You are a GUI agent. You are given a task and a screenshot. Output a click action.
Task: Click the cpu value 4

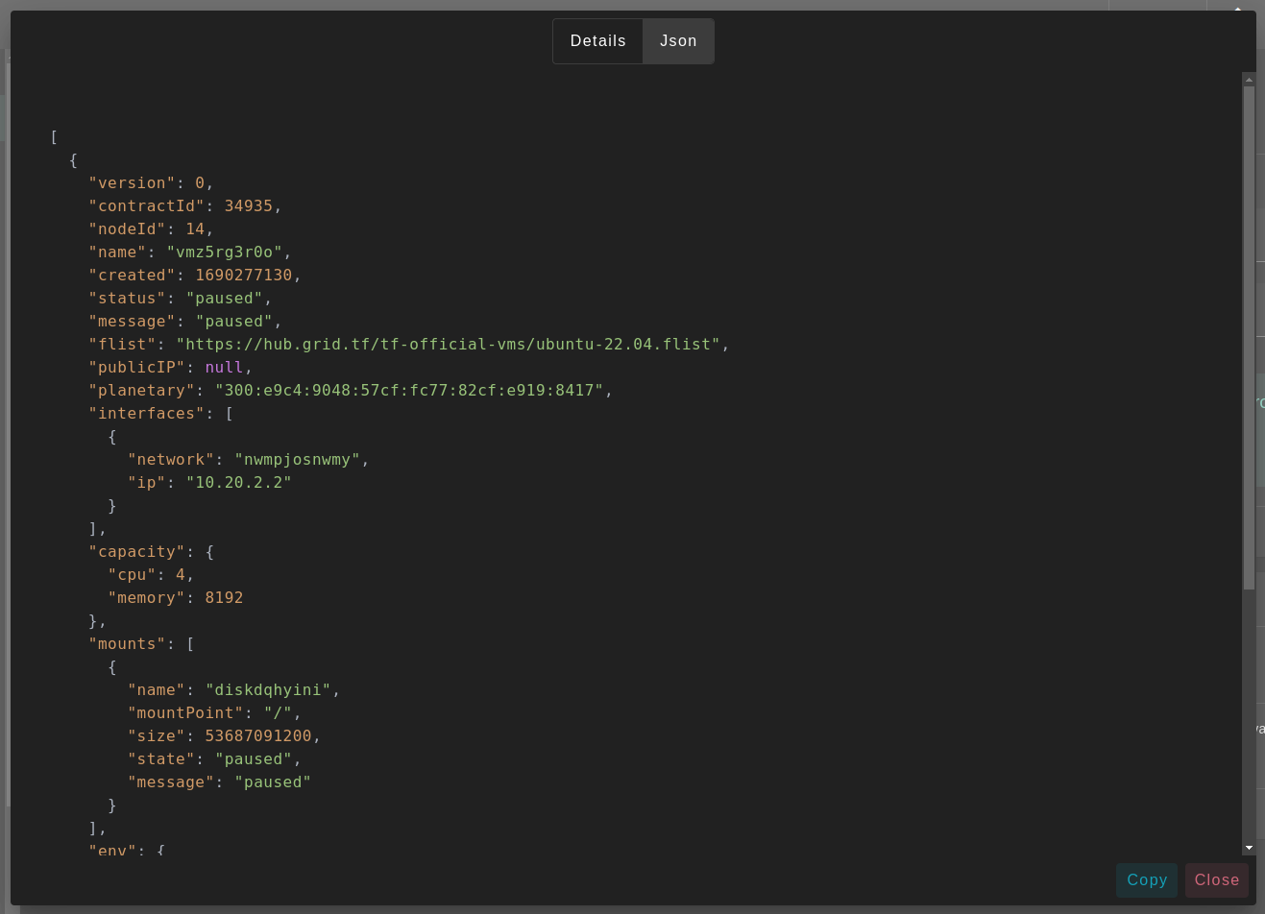(181, 575)
